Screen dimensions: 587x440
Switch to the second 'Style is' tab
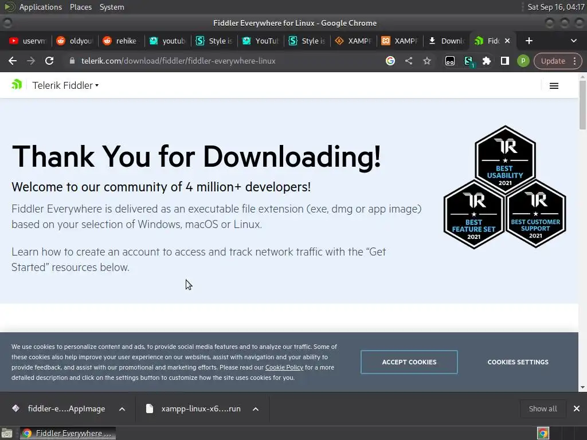tap(307, 41)
